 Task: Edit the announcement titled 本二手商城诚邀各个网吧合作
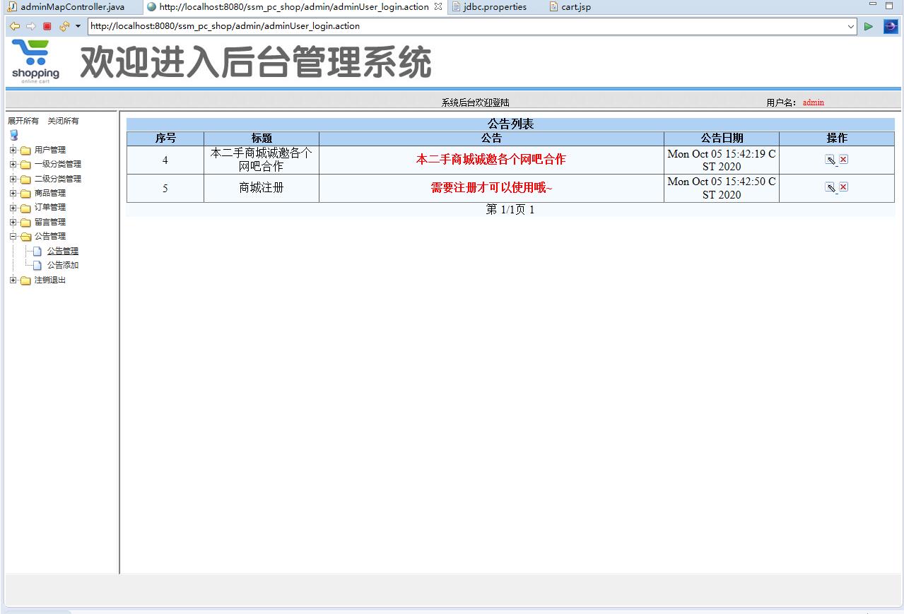(x=830, y=159)
